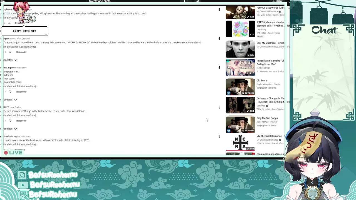Open options menu for MICHAEL MICHAEL comment
This screenshot has height=200, width=356.
coord(219,38)
